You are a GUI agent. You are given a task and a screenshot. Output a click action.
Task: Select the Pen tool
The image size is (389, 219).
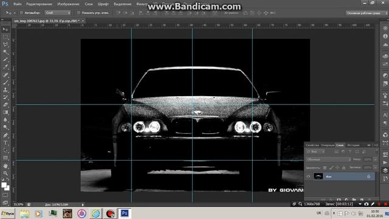click(5, 135)
